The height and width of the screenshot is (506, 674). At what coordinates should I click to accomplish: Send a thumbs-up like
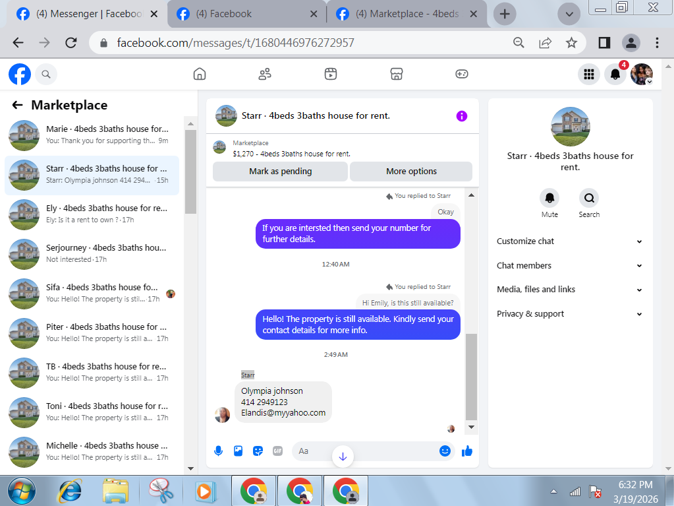pyautogui.click(x=467, y=451)
